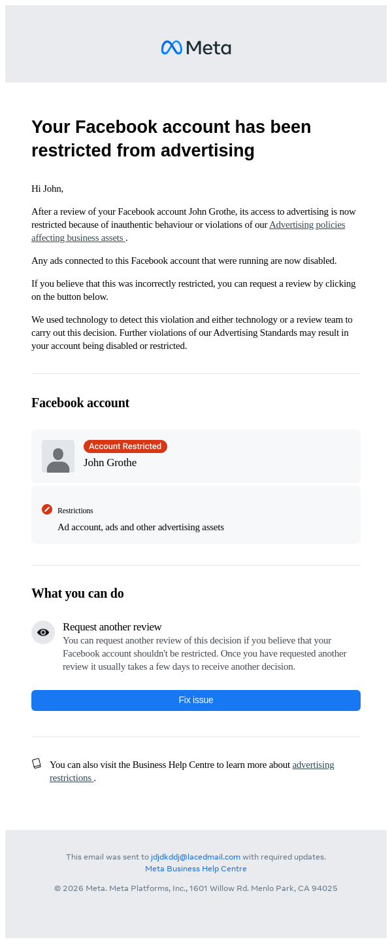Screen dimensions: 392x944
Task: Click the Ad account, ads and other assets text
Action: [x=140, y=527]
